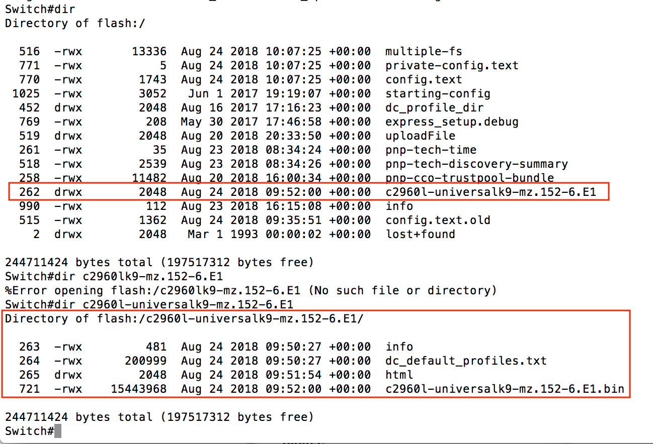Screen dimensions: 653x444
Task: Click the terminal cursor after Switch# prompt
Action: tap(58, 431)
